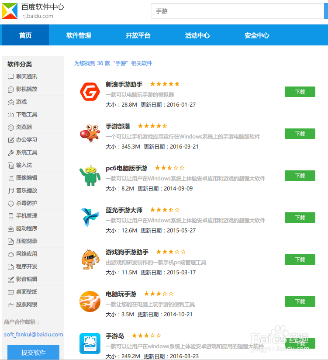Click the pc6电脑版手游 android robot icon
This screenshot has height=360, width=328.
[x=90, y=176]
